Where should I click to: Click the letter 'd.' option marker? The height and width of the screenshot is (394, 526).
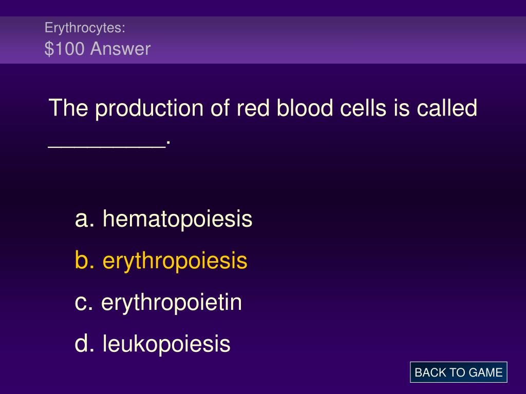click(x=85, y=343)
